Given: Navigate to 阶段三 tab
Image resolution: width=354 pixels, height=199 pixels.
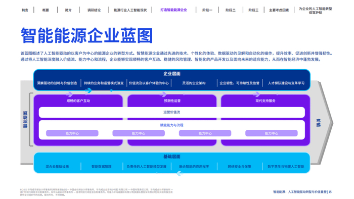Looking at the screenshot, I should pyautogui.click(x=253, y=10).
